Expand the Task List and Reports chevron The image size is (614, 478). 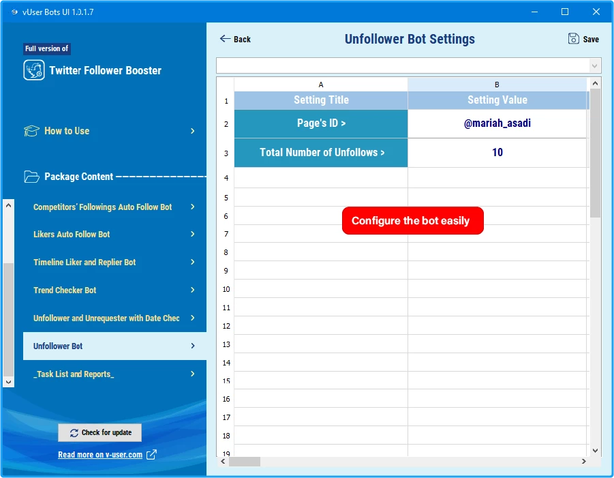[193, 374]
